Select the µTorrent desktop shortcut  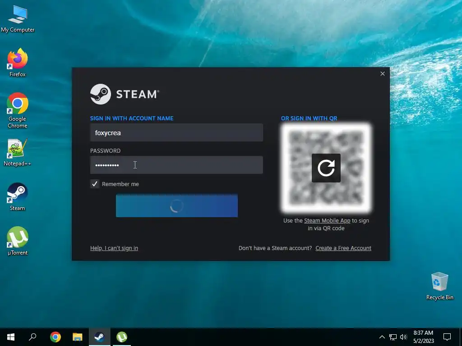[18, 241]
